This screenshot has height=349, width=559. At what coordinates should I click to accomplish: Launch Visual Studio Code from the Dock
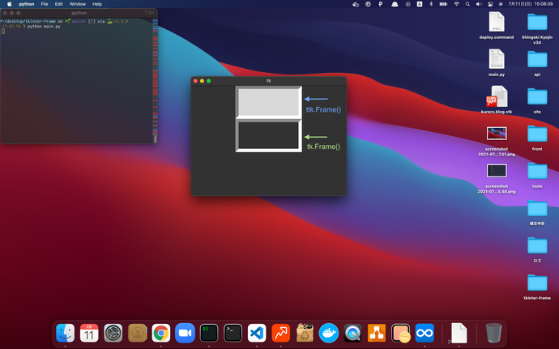[257, 333]
